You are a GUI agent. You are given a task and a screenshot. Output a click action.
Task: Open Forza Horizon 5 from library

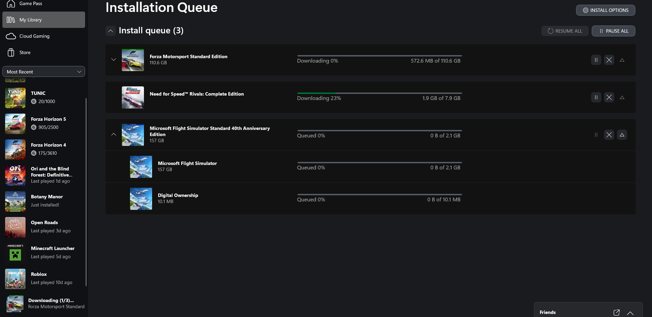(44, 123)
